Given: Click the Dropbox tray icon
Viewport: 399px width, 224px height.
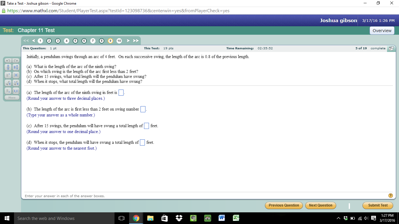Looking at the screenshot, I should [346, 218].
